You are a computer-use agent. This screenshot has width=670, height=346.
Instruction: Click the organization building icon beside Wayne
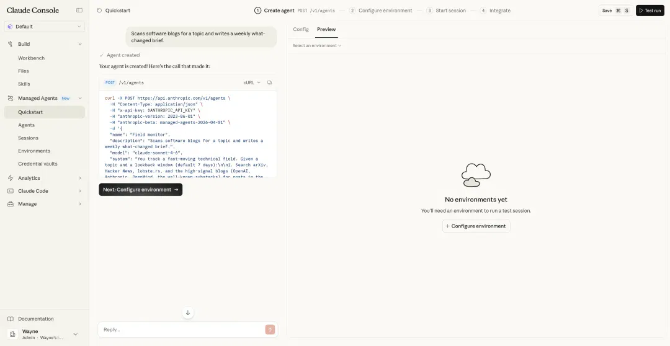click(x=12, y=334)
